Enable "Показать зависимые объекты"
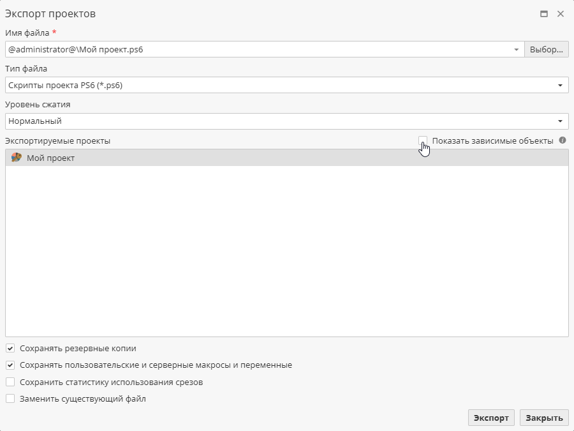The width and height of the screenshot is (574, 431). 423,141
